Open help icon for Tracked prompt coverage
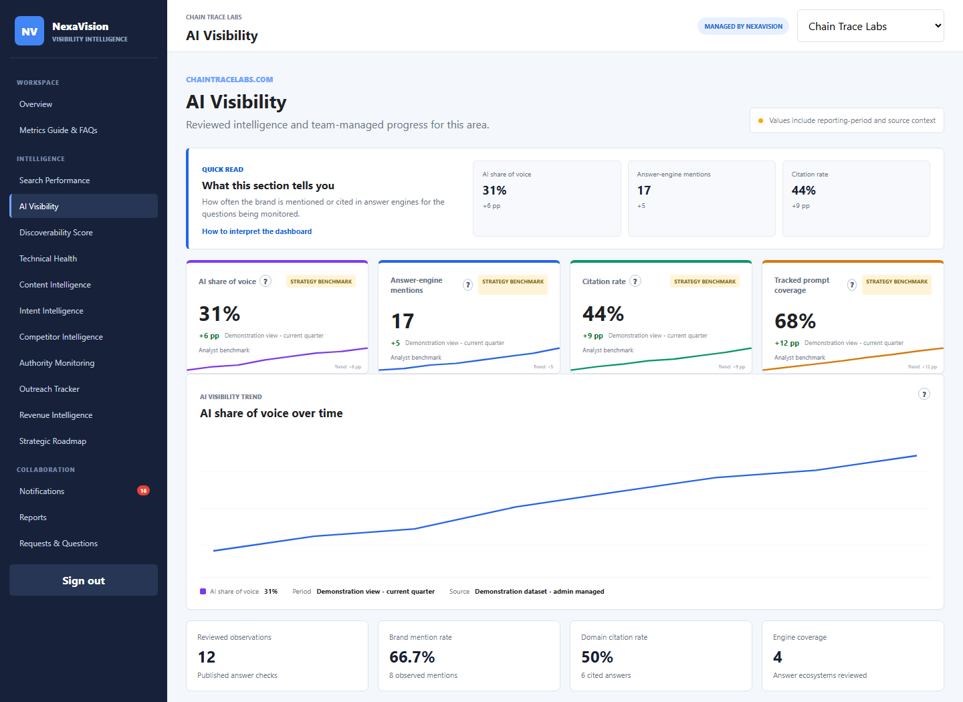 (852, 285)
